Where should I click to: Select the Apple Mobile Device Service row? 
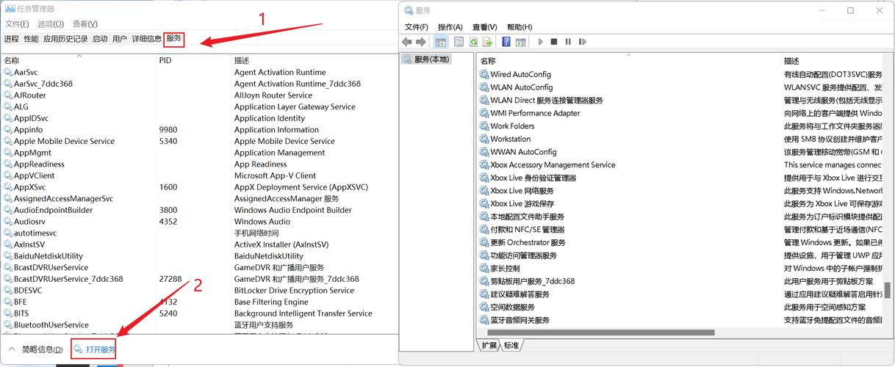[200, 141]
